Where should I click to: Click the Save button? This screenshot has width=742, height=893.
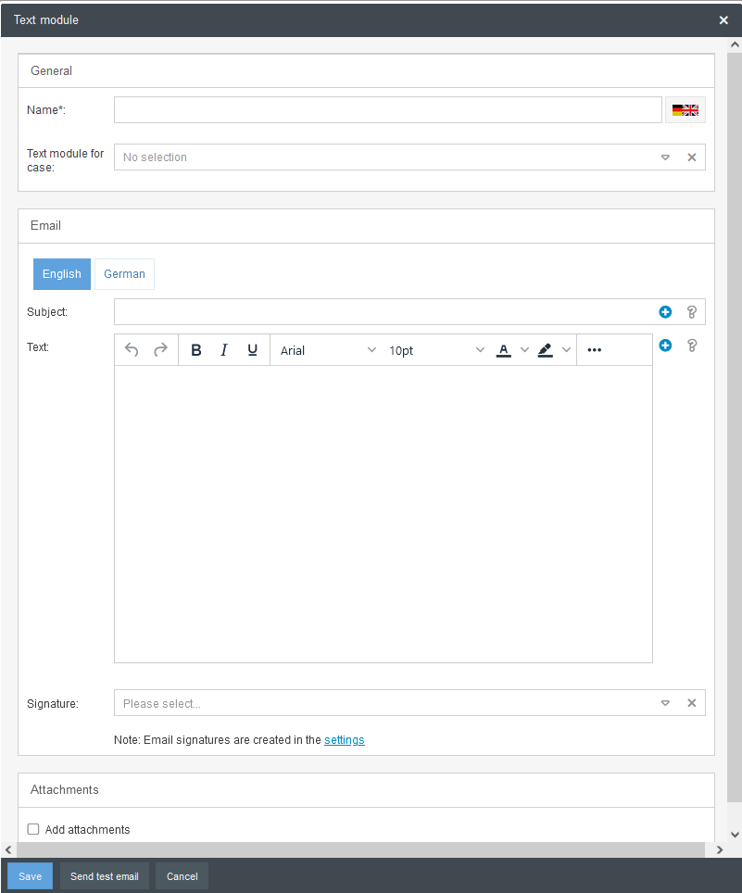tap(31, 876)
